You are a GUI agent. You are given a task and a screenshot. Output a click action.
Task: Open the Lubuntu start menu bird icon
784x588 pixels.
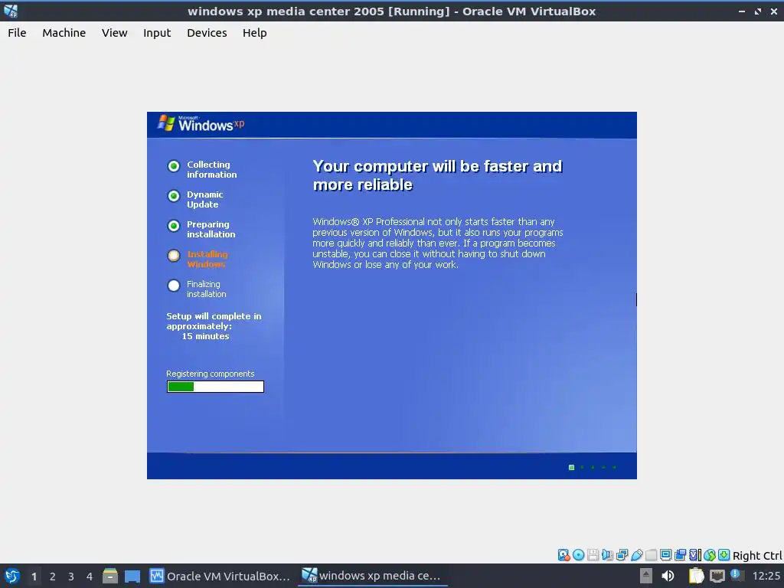12,576
